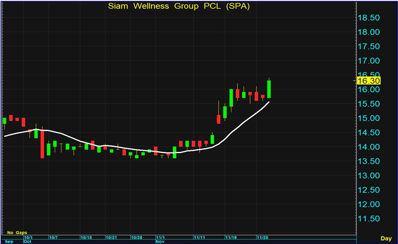Click the 18.50 price axis label
This screenshot has height=244, width=398.
(x=369, y=18)
